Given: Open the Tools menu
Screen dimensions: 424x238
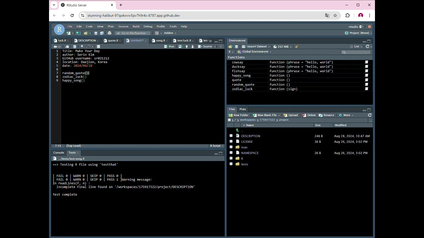Looking at the screenshot, I should [173, 26].
